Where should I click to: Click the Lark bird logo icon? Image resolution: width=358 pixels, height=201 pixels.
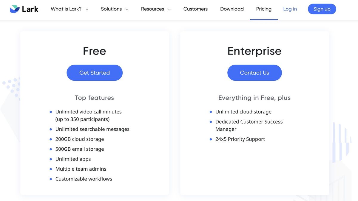click(x=15, y=9)
